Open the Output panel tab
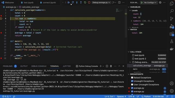This screenshot has height=98, width=175. click(x=24, y=66)
